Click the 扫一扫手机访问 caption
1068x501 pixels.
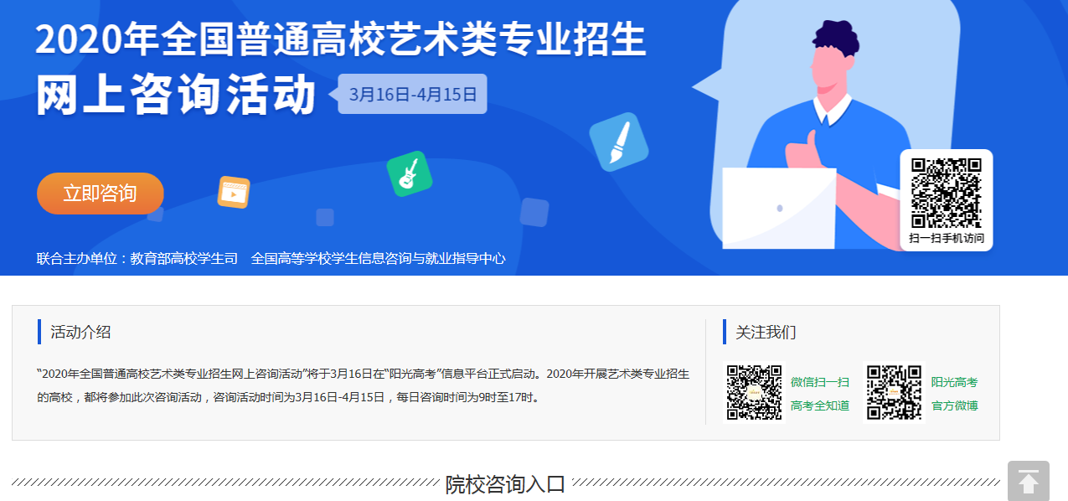point(946,238)
